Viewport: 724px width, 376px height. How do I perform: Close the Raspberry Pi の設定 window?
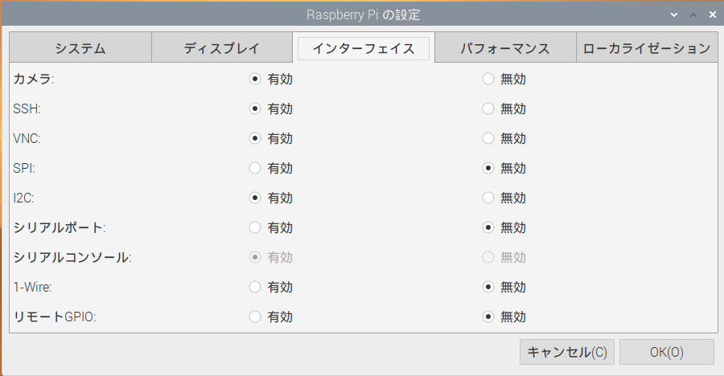[x=712, y=14]
